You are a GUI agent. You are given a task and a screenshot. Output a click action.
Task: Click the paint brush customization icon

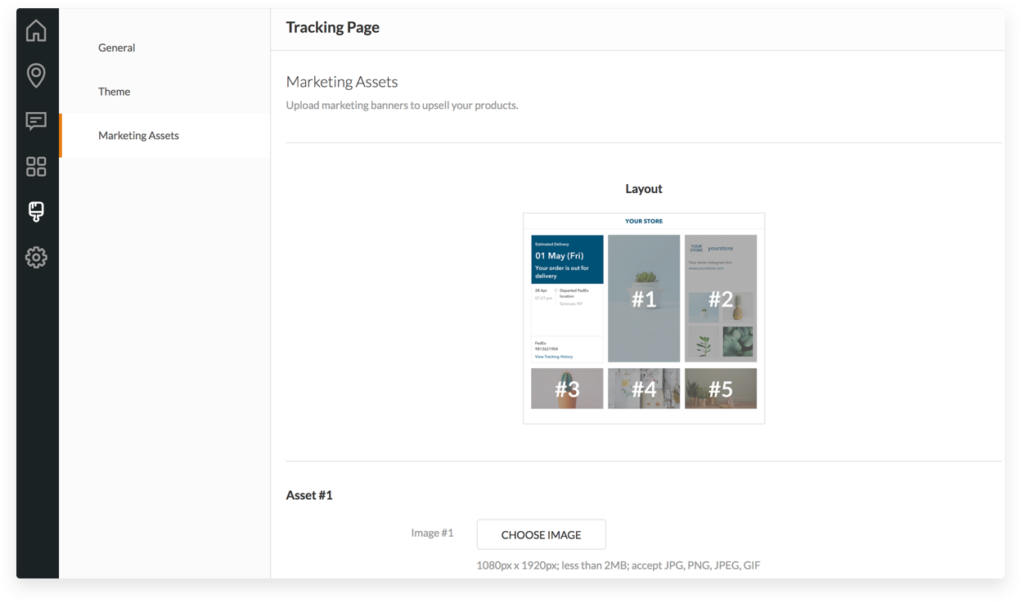point(36,212)
